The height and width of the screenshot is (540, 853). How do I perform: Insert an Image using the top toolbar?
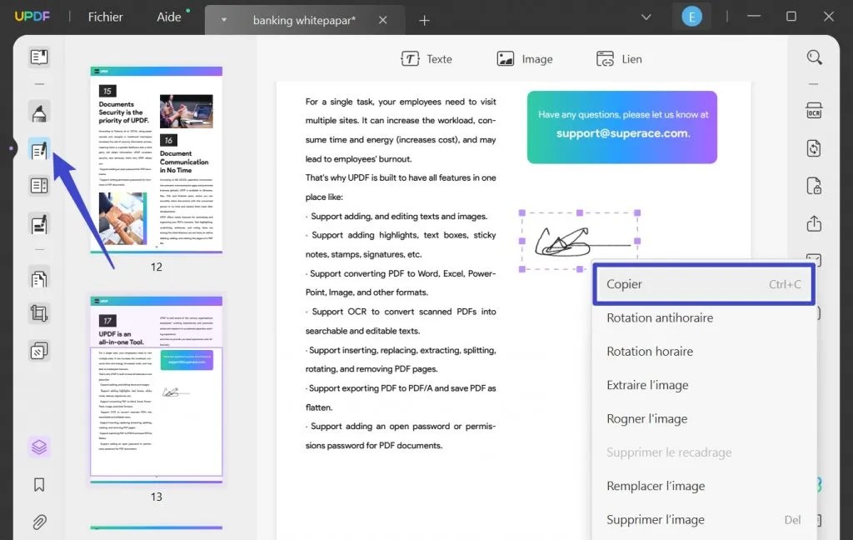[x=525, y=58]
